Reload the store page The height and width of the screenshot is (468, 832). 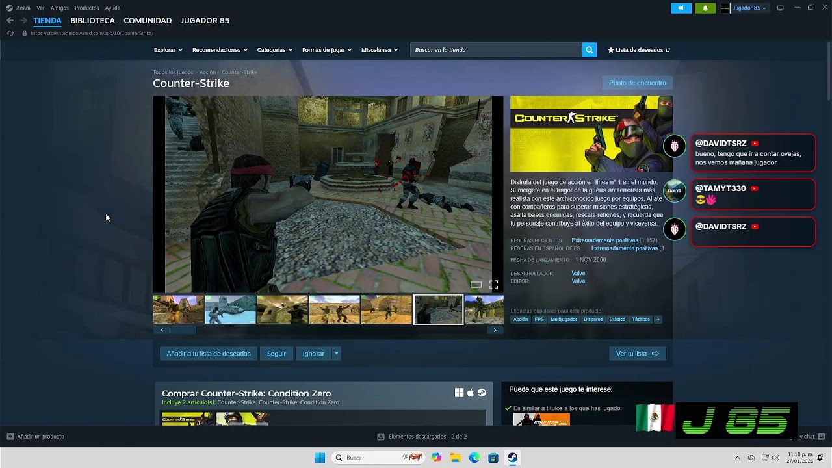(10, 33)
